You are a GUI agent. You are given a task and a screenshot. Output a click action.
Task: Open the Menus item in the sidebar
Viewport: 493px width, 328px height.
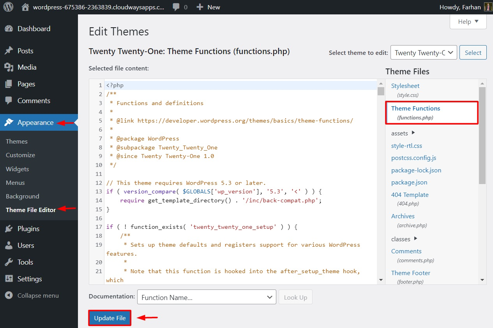[x=15, y=182]
